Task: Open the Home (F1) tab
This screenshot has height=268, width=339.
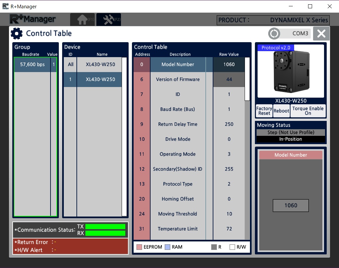Action: pyautogui.click(x=82, y=20)
